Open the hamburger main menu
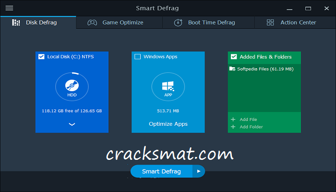 point(9,8)
